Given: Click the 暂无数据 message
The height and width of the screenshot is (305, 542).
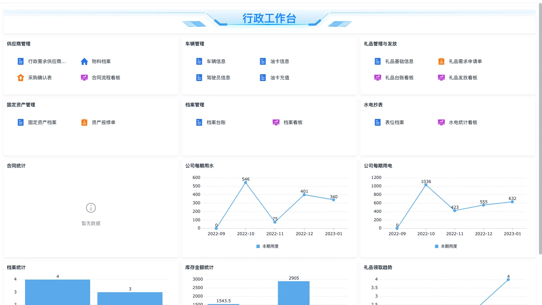Looking at the screenshot, I should click(x=91, y=223).
